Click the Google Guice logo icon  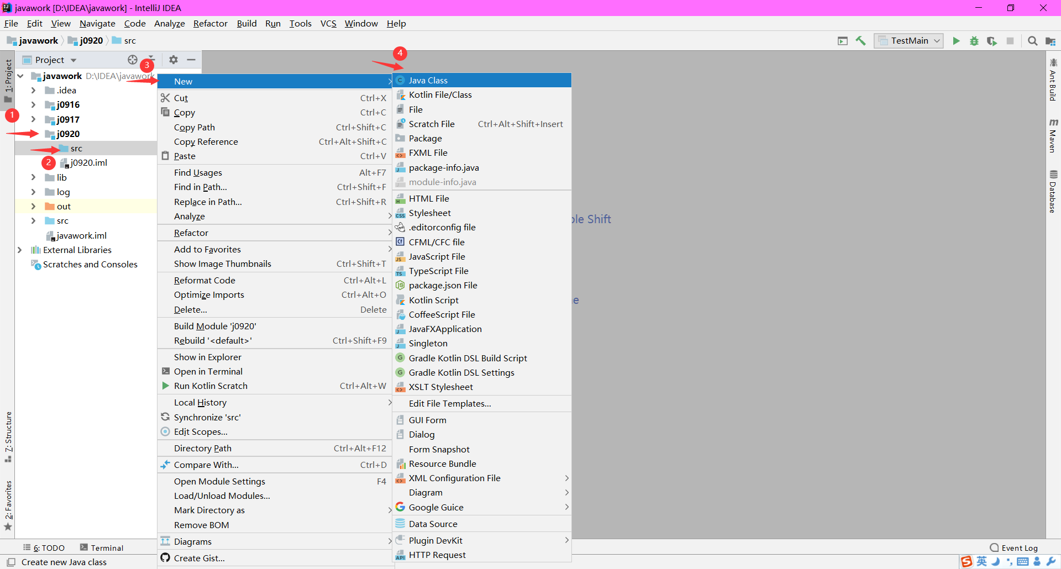pyautogui.click(x=401, y=507)
